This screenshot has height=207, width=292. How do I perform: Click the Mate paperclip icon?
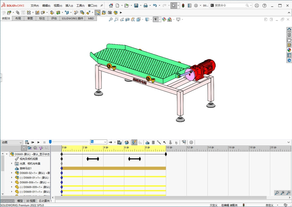tap(18, 12)
